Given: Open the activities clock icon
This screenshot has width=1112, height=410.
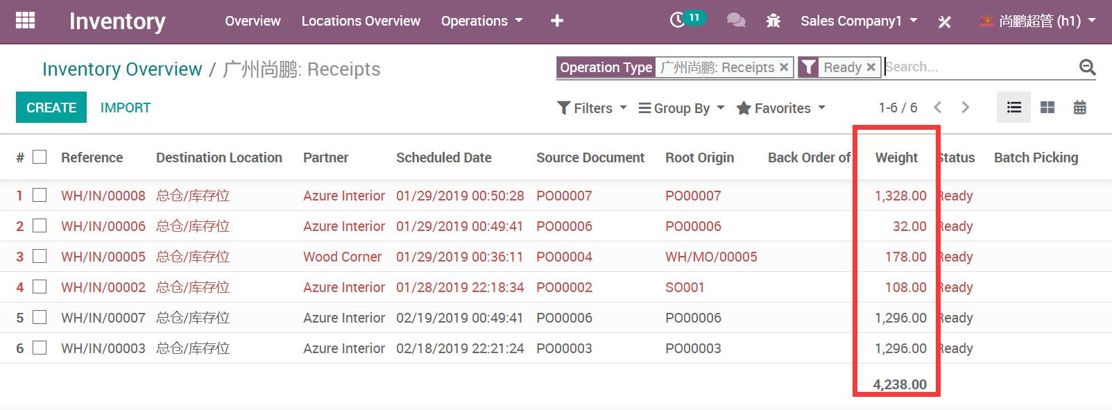Looking at the screenshot, I should click(678, 21).
